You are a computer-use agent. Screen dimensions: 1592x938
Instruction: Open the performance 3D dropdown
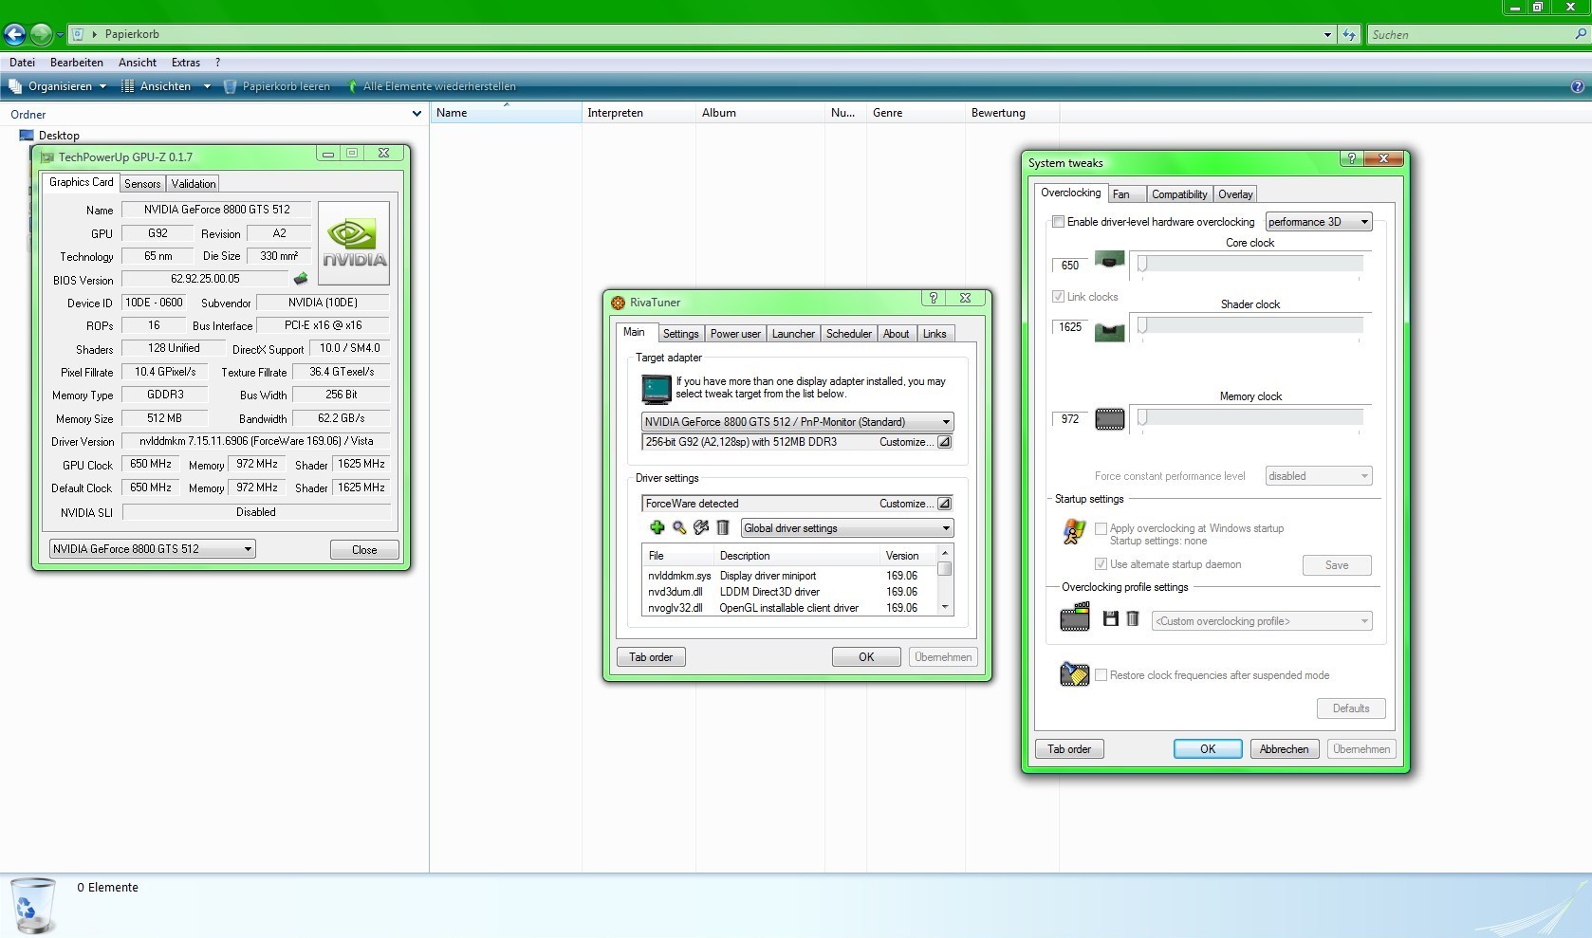(1319, 222)
